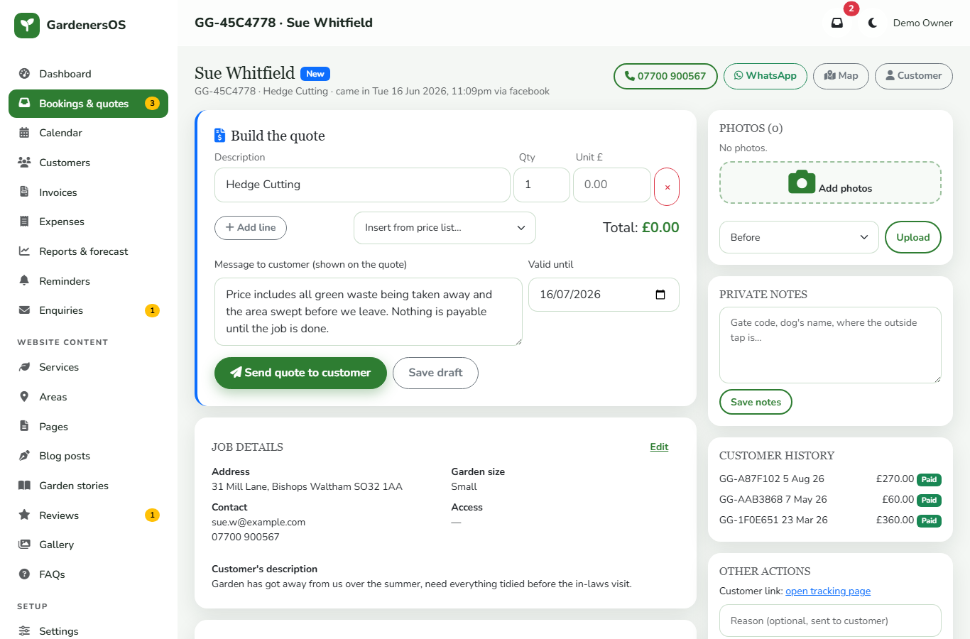Click the GardenersOS leaf logo

click(27, 25)
